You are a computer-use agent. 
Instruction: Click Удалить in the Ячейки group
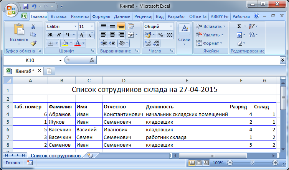(x=210, y=35)
